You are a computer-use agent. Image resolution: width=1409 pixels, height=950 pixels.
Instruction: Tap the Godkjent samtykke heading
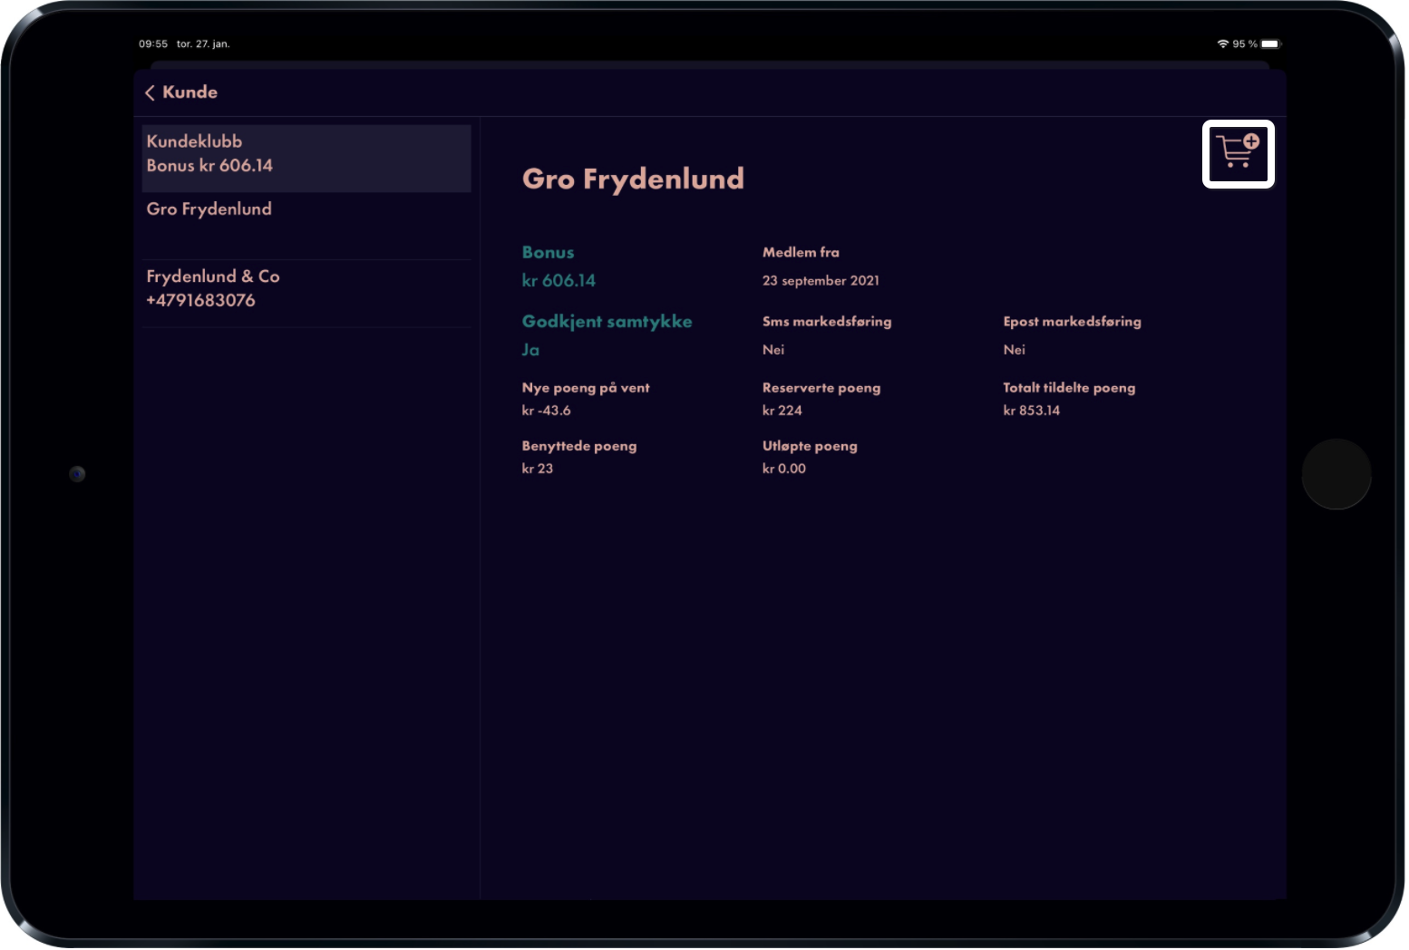[x=608, y=322]
